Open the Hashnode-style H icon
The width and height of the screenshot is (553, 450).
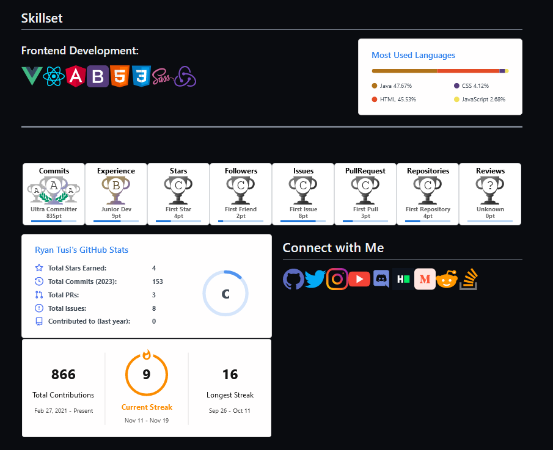[x=403, y=279]
